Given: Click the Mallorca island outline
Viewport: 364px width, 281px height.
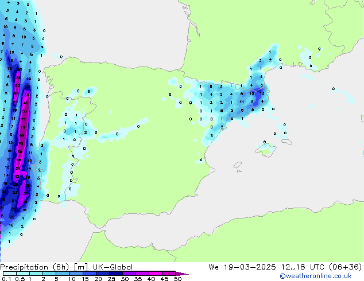Looking at the screenshot, I should pyautogui.click(x=266, y=150).
